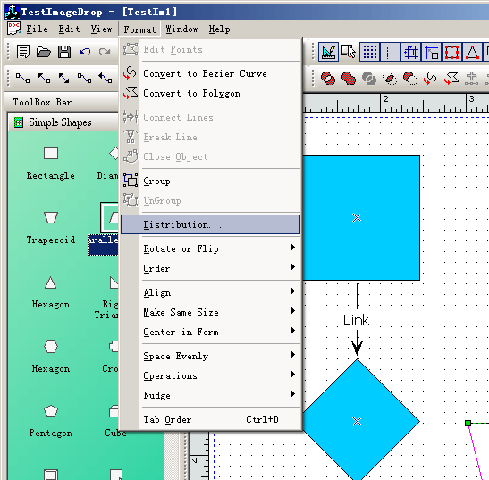Viewport: 489px width, 480px height.
Task: Click the Open folder icon
Action: tap(43, 52)
